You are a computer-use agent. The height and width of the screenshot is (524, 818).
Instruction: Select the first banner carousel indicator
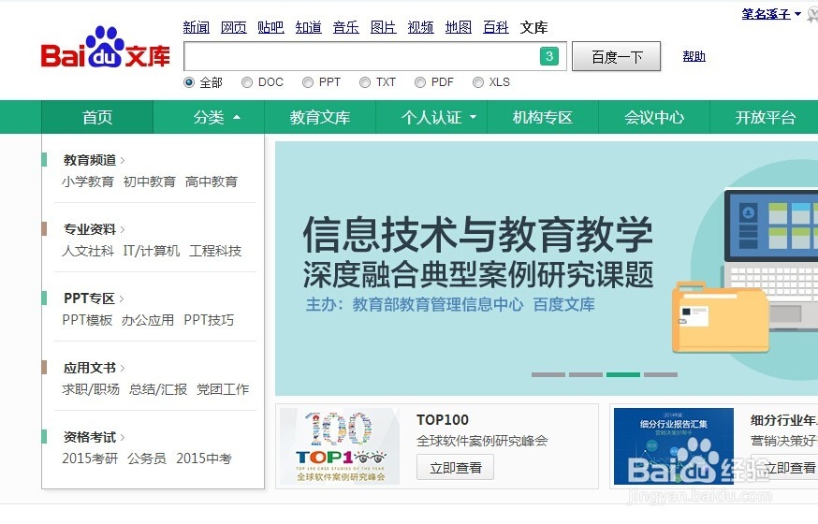click(x=548, y=374)
